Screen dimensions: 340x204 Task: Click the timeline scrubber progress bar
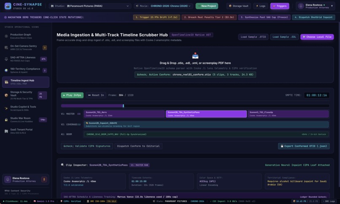[x=195, y=106]
